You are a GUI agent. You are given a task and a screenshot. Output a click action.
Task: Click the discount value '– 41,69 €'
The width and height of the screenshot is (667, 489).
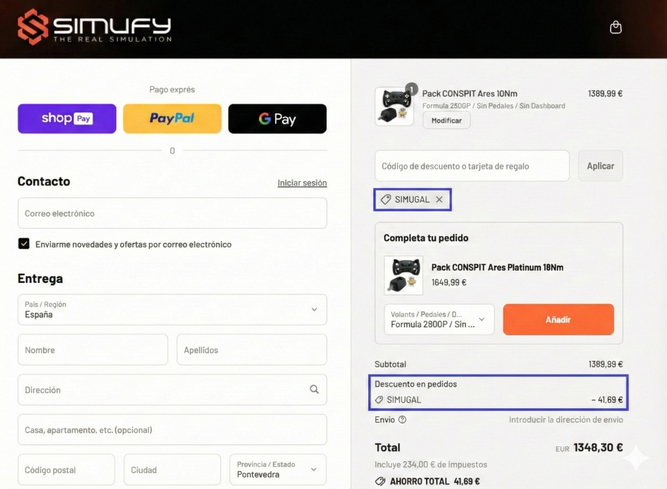(607, 400)
